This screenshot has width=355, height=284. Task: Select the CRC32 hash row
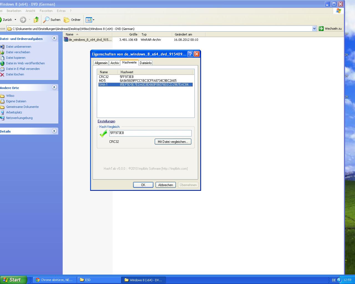coord(145,77)
